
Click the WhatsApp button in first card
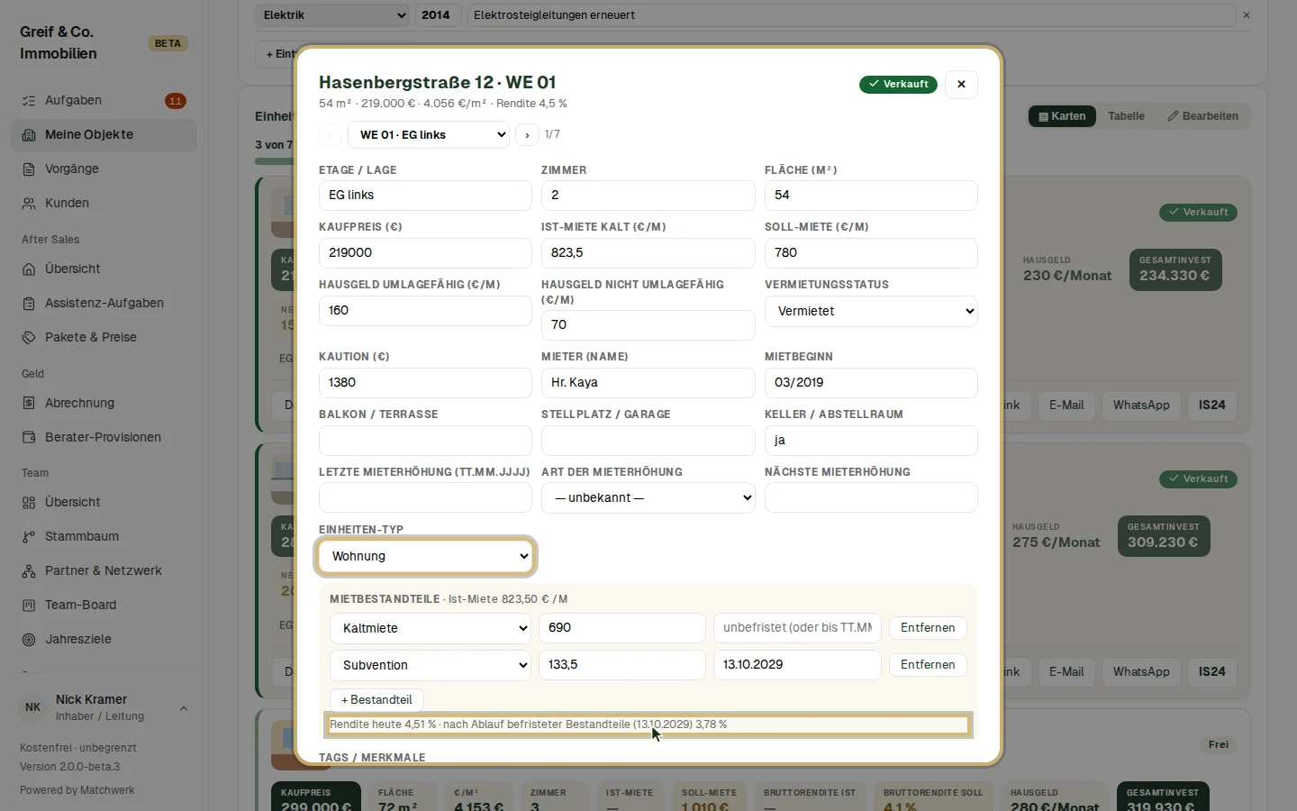click(1141, 405)
